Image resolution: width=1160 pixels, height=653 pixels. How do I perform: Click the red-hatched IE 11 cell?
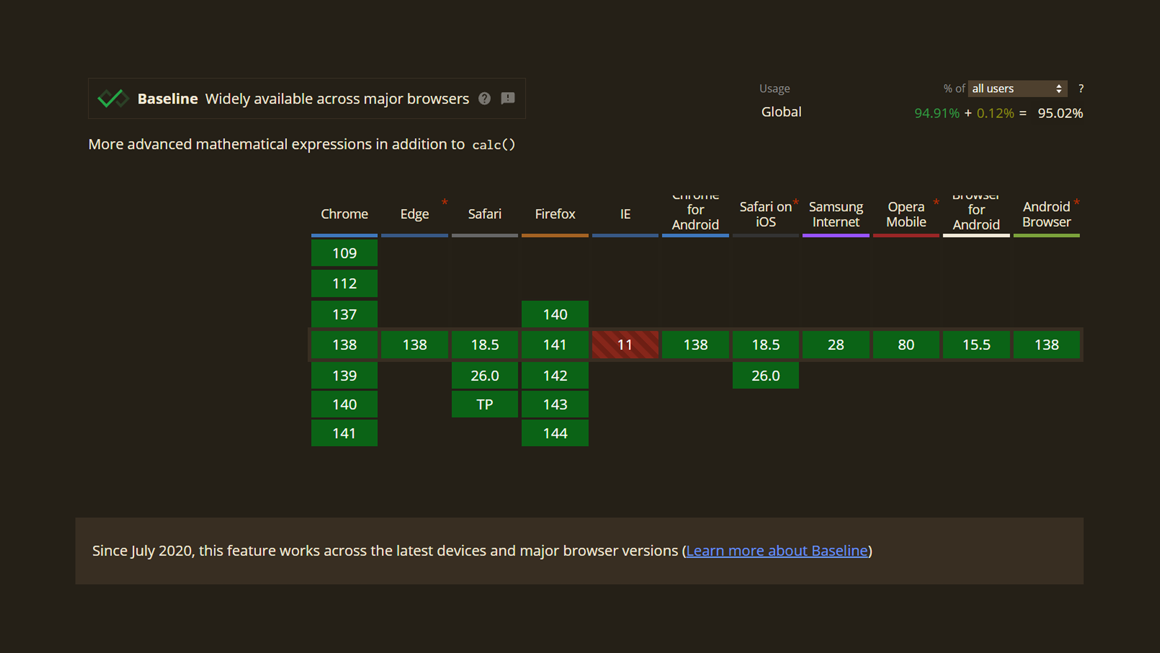coord(624,344)
